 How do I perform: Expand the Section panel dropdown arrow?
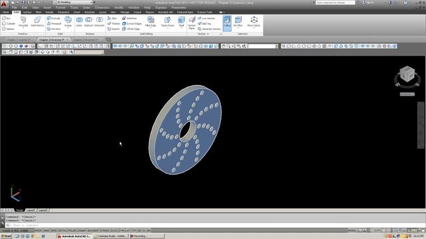(x=208, y=34)
